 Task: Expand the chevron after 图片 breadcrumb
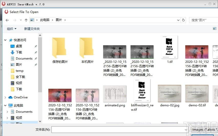pyautogui.click(x=65, y=20)
